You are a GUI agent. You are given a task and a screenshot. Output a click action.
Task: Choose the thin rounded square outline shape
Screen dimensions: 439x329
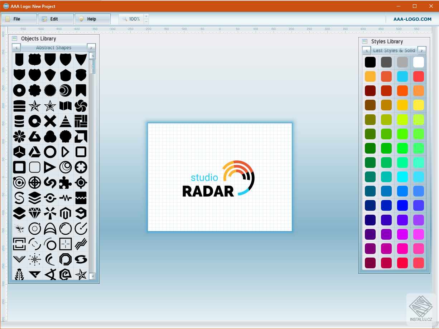coord(35,167)
